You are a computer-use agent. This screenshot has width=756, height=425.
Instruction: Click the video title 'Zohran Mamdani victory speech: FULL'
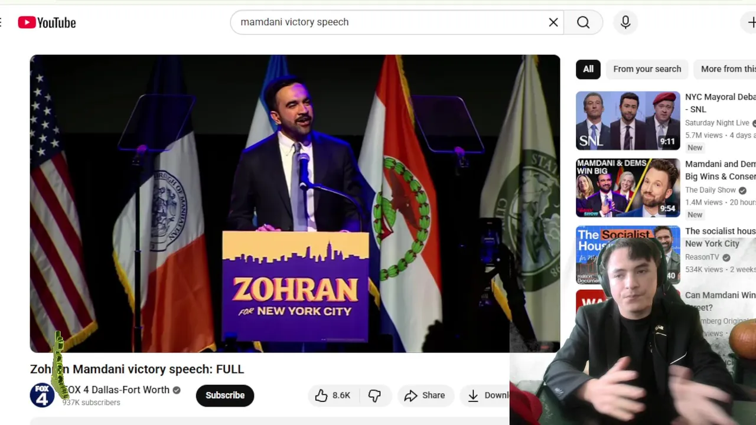click(x=137, y=369)
